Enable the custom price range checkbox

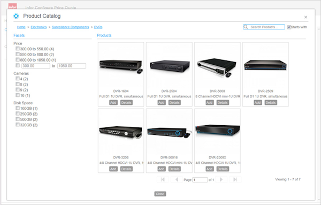click(18, 65)
